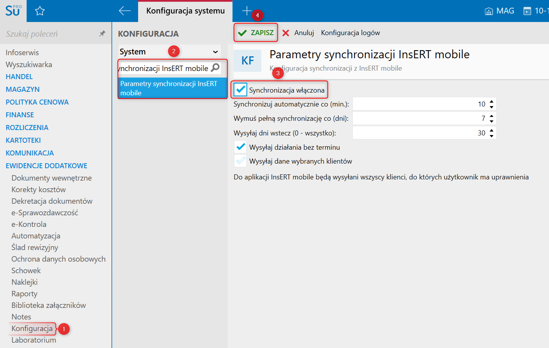Open Raporty
Image resolution: width=549 pixels, height=348 pixels.
24,294
